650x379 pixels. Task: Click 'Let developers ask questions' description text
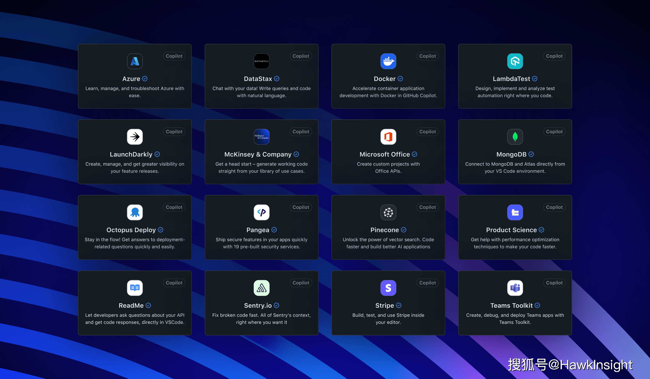135,318
